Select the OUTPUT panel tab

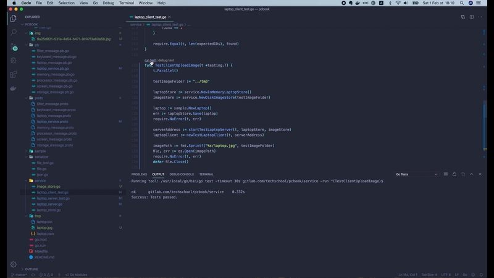coord(158,174)
